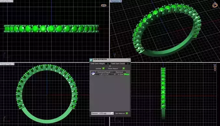Click the Looking Down viewport label
This screenshot has width=220, height=126.
(x=6, y=1)
